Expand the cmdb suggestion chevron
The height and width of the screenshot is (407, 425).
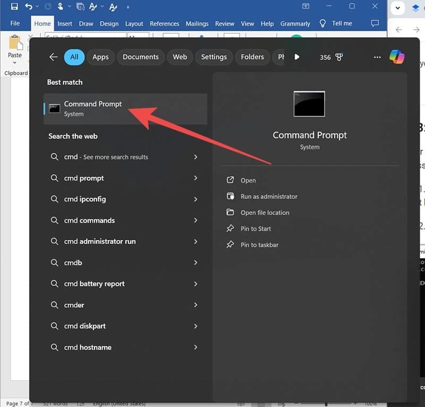pos(195,262)
